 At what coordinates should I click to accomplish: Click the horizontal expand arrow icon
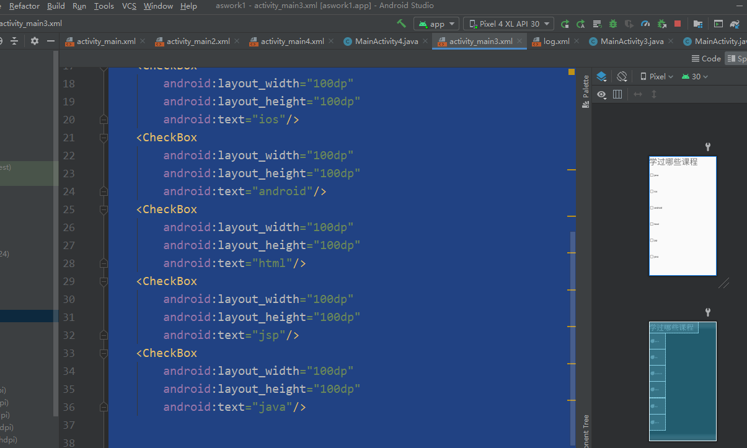[637, 94]
